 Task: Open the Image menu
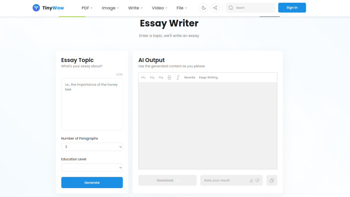click(x=110, y=8)
